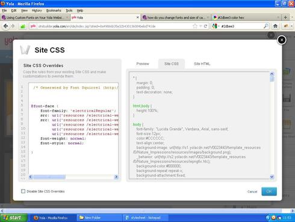Click the bookmark star in the address bar
This screenshot has width=295, height=222.
tap(194, 26)
